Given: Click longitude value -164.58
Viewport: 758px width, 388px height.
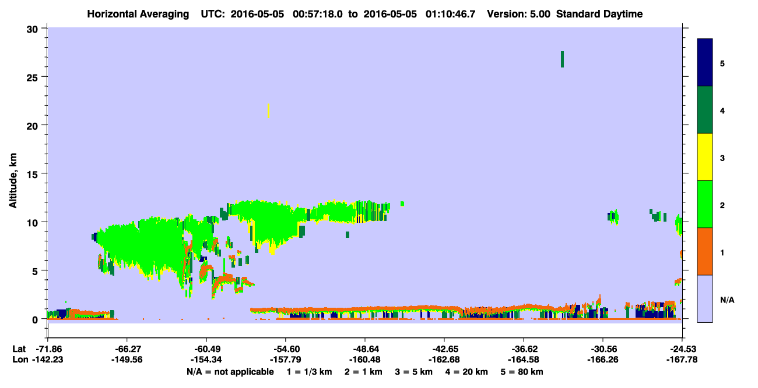Looking at the screenshot, I should pos(524,359).
